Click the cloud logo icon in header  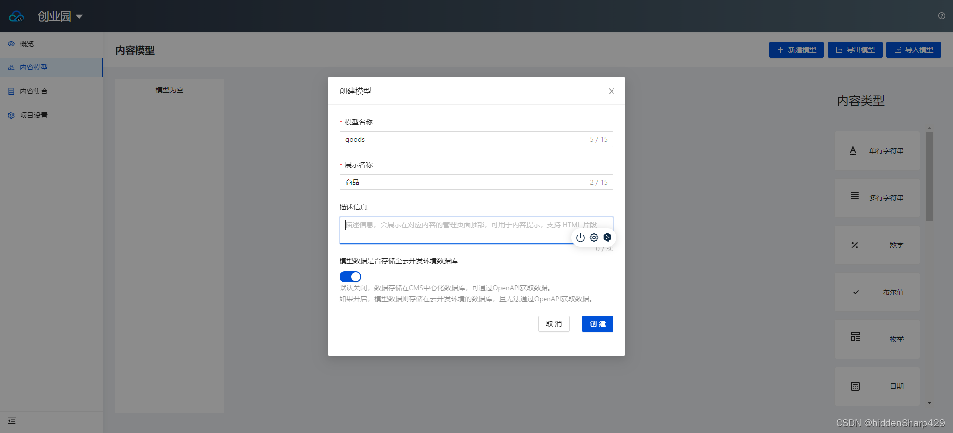coord(16,16)
